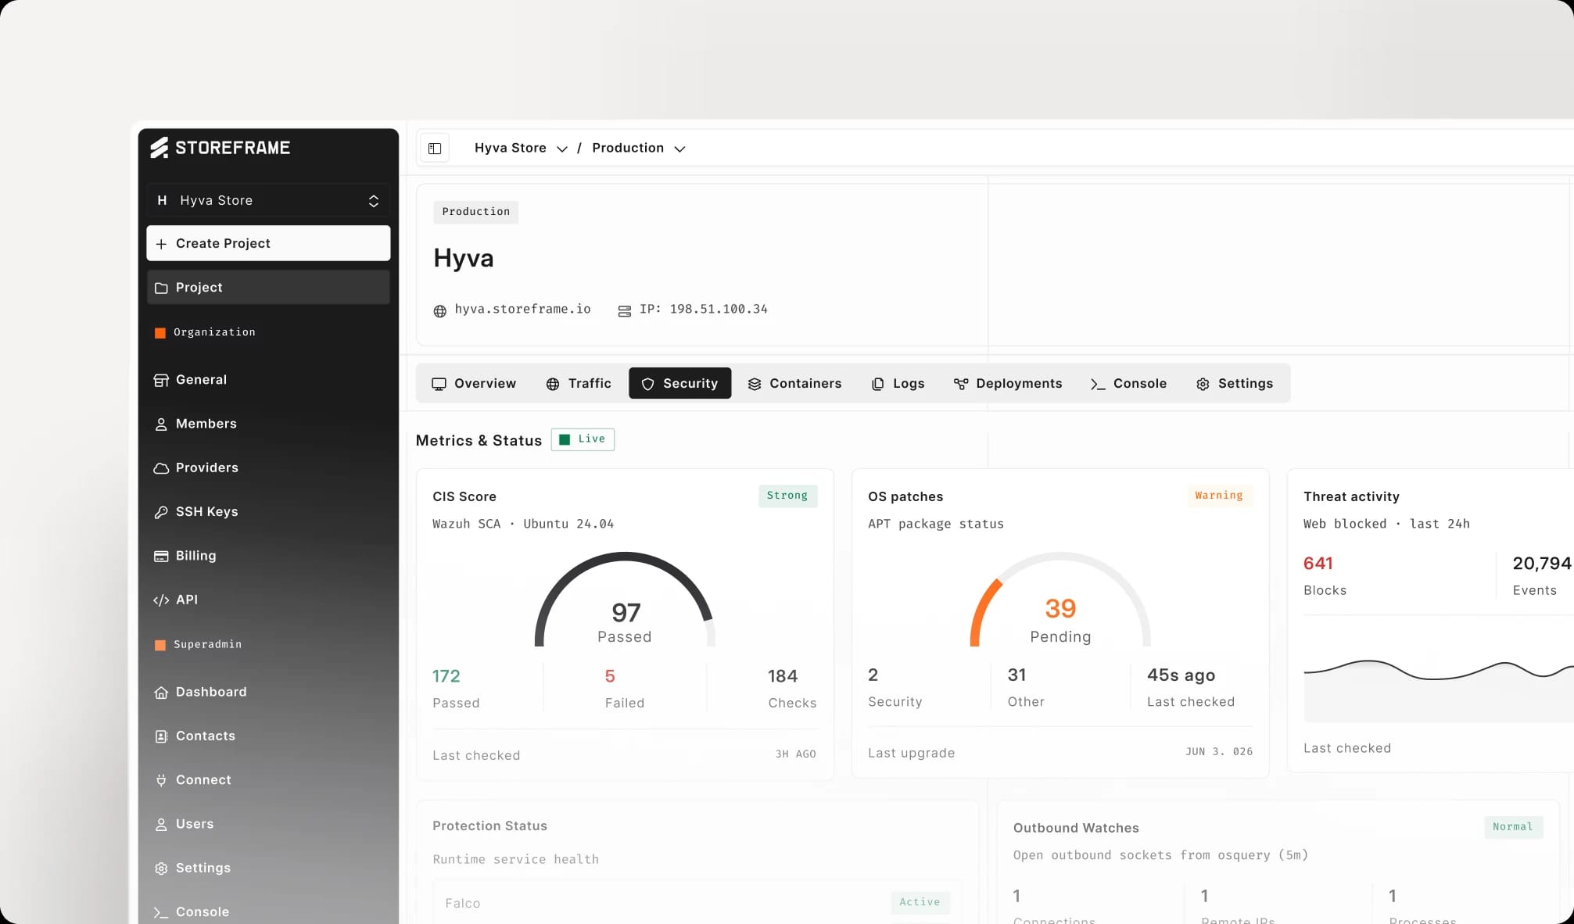Open the Settings tab in project tabs
1574x924 pixels.
[1235, 384]
